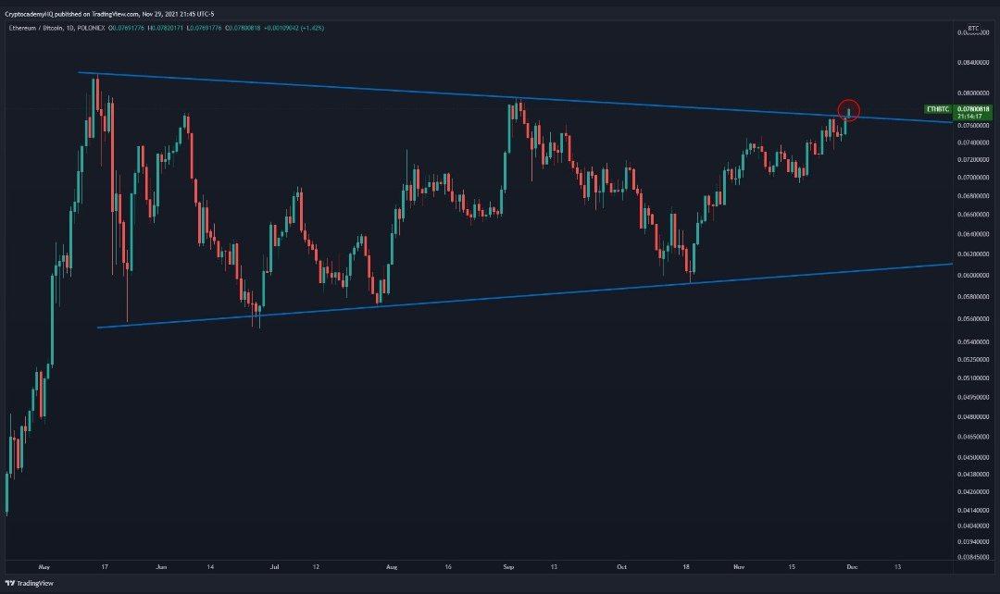Click price axis label 0.05250000
Screen dimensions: 1000x594
point(973,360)
